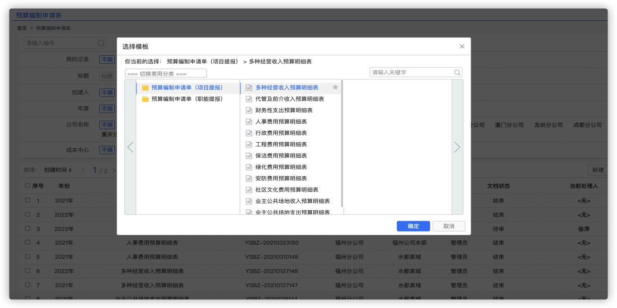The height and width of the screenshot is (308, 617).
Task: Click the star icon beside 多种经营收入预算明细表
Action: [335, 87]
